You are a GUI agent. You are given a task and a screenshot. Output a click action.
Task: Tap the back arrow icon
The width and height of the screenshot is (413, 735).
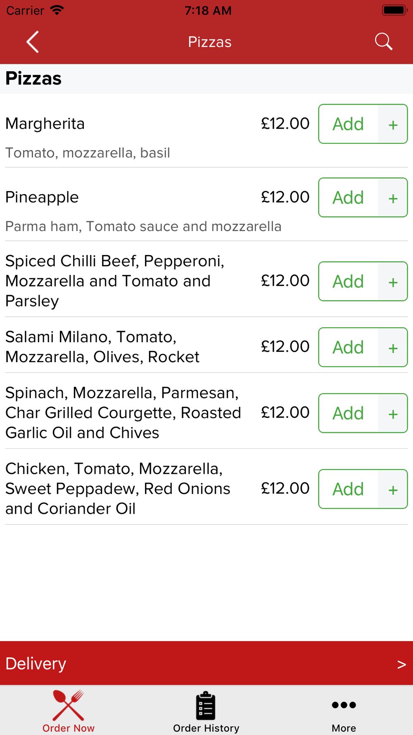pyautogui.click(x=33, y=42)
